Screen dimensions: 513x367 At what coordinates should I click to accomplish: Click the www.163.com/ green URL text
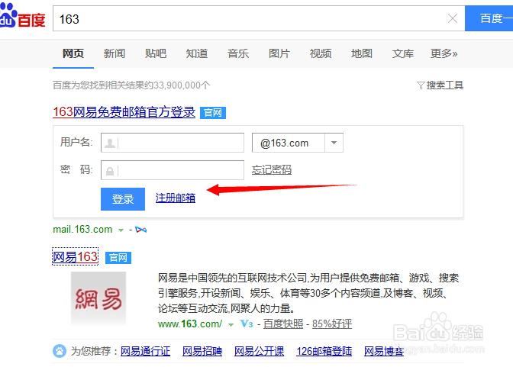[x=190, y=324]
